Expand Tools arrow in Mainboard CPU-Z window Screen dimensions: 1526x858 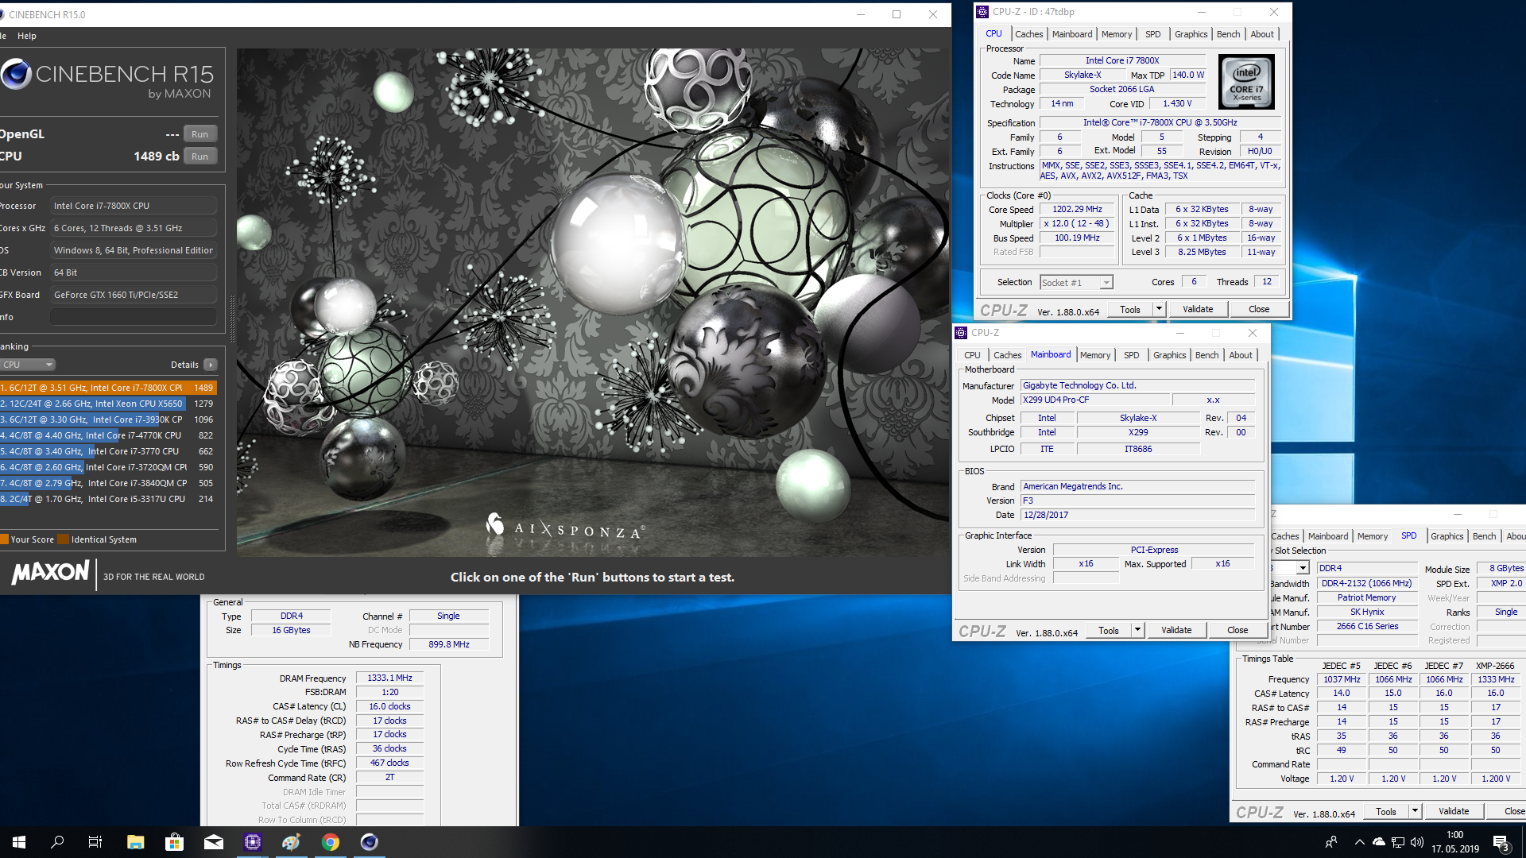coord(1137,631)
